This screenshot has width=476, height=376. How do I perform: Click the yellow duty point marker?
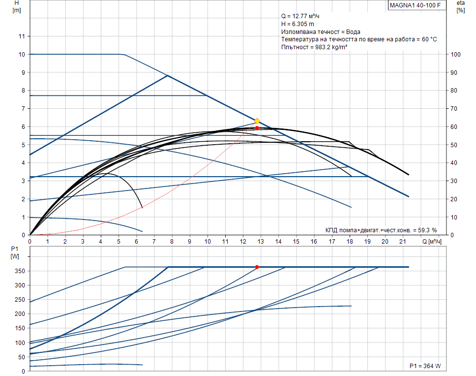point(257,121)
